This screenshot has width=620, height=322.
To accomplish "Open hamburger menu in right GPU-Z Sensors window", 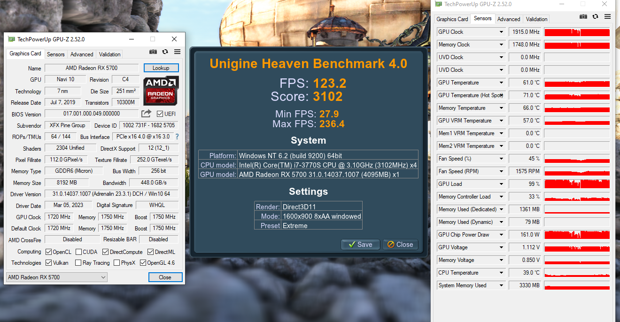I will click(x=608, y=16).
